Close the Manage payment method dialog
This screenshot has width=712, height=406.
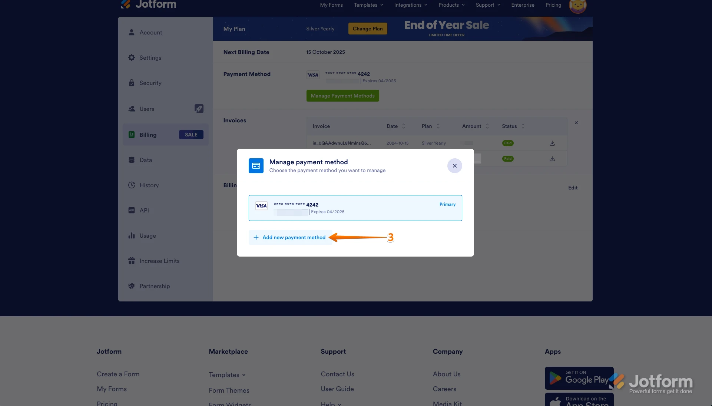pos(454,166)
